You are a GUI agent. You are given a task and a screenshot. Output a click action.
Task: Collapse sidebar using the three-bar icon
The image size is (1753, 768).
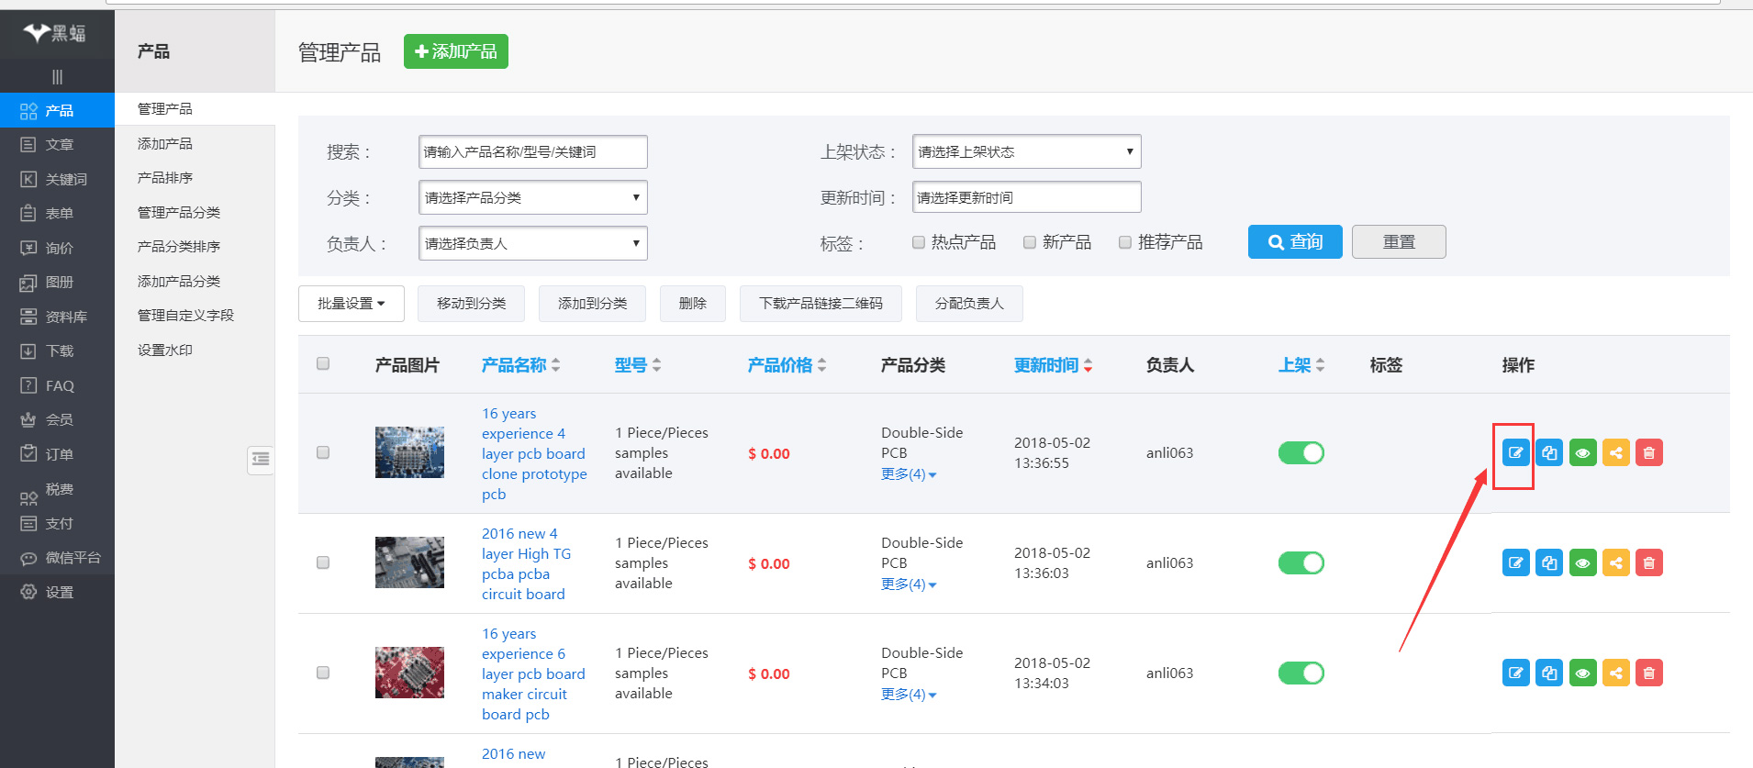point(57,77)
